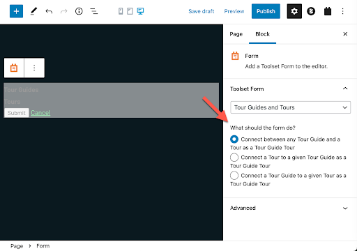Select Connect between any Tour Guide and a Tour
357x251 pixels.
(x=234, y=139)
